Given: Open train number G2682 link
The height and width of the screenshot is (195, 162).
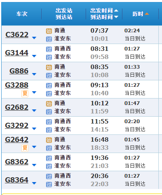Looking at the screenshot, I should 17,107.
